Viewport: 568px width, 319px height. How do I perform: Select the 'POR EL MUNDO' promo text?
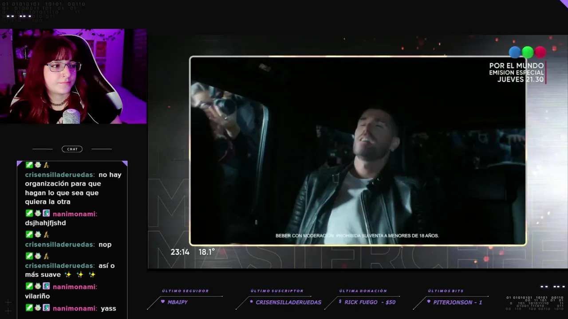point(516,66)
